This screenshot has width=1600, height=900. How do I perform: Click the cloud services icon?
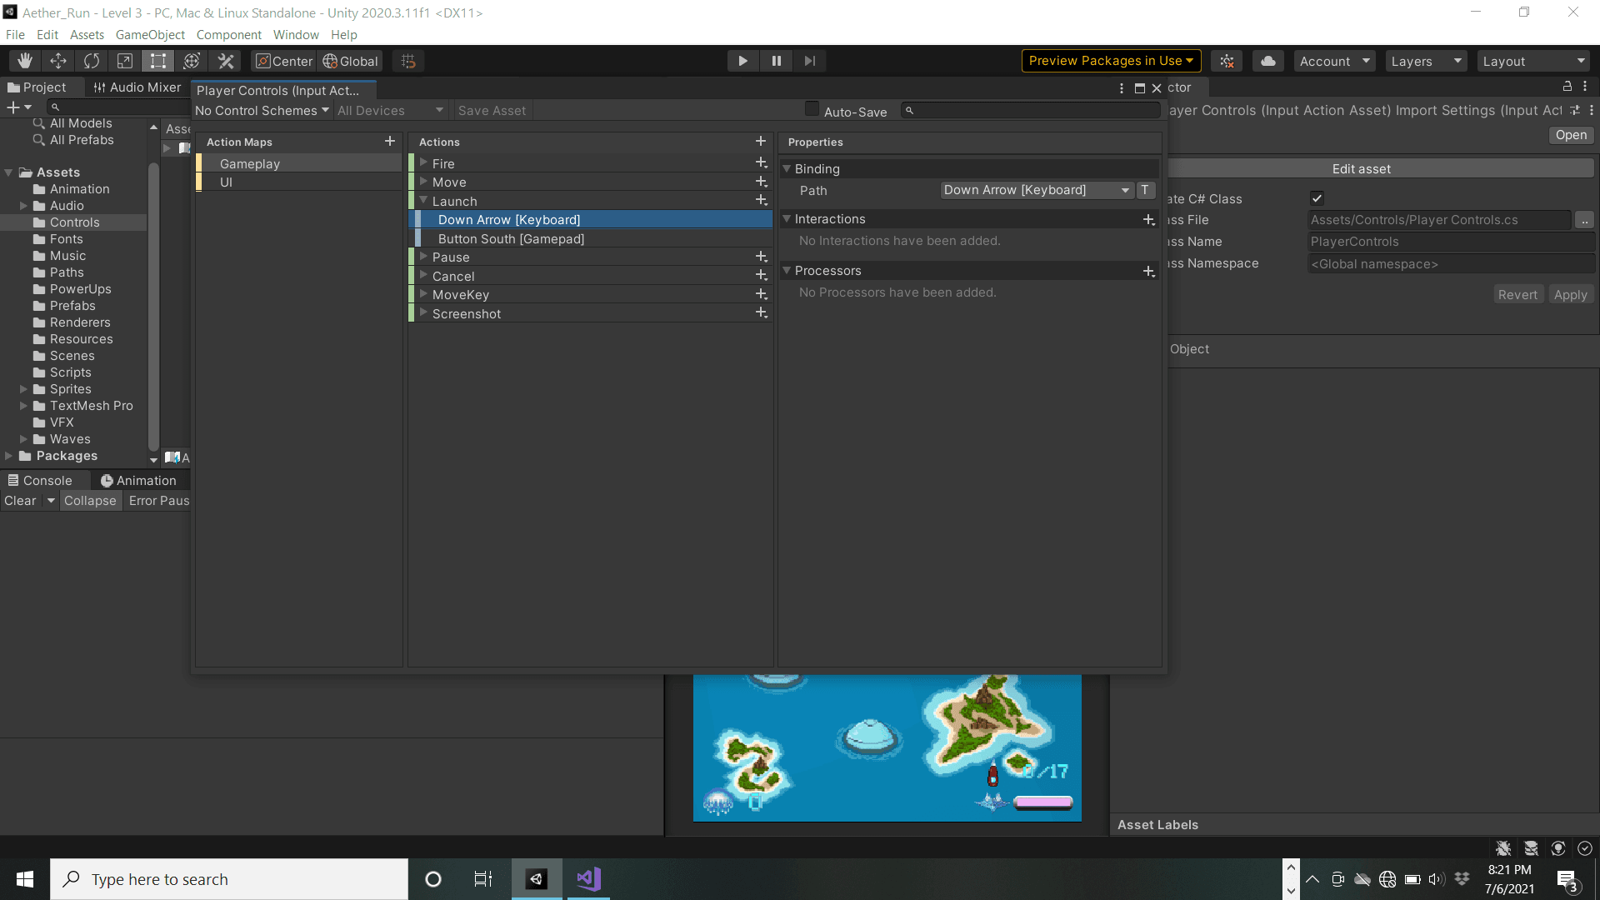tap(1267, 61)
